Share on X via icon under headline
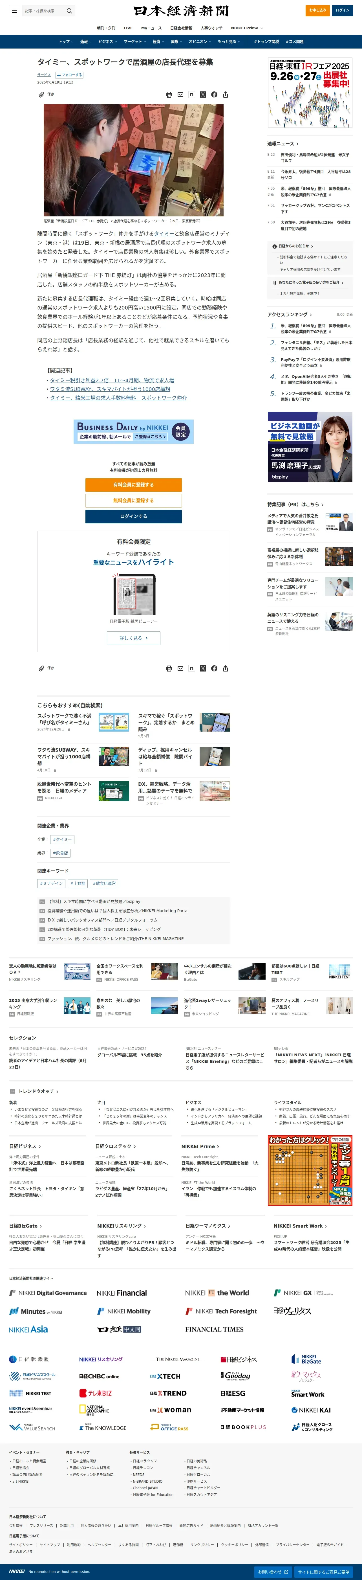 click(x=203, y=95)
